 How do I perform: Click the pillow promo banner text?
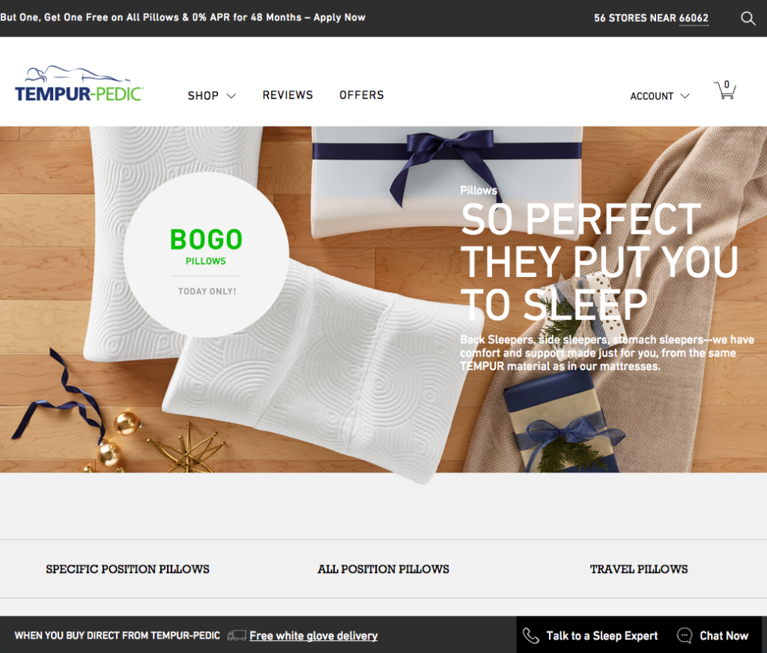pos(183,17)
